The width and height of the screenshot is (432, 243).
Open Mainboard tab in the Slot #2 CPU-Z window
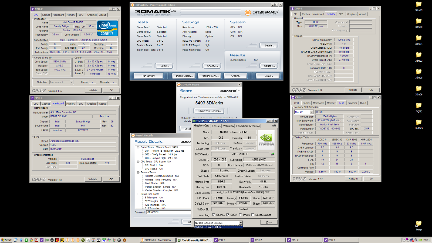point(319,103)
